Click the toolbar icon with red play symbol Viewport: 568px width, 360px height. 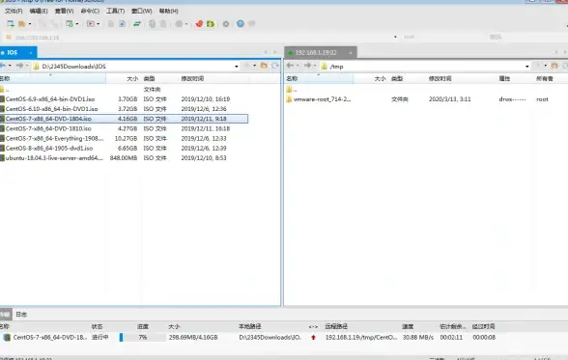(91, 24)
